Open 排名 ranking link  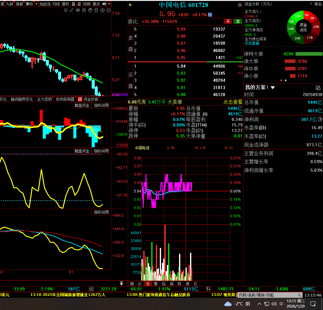318,4
